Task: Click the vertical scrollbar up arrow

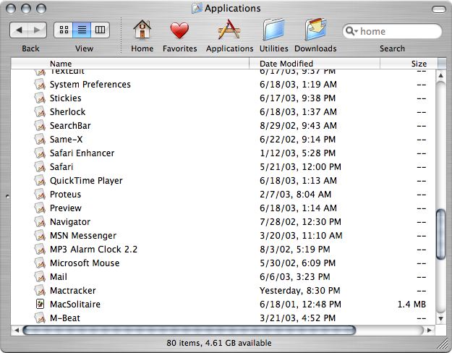Action: (440, 75)
